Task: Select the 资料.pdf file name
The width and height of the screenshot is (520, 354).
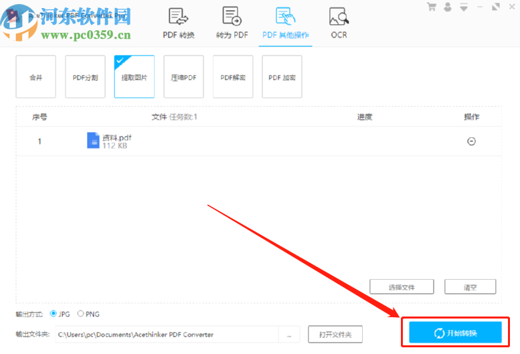Action: point(116,137)
